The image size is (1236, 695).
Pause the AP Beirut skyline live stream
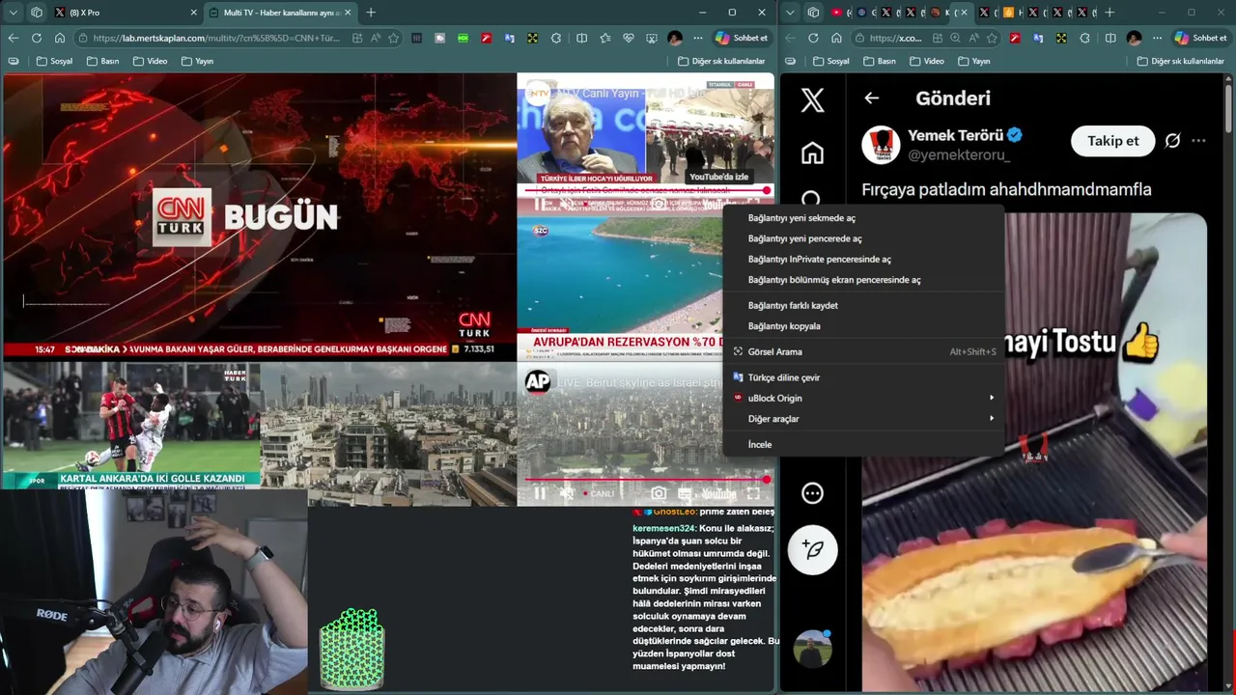point(540,493)
